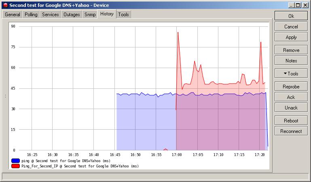Click the Unack button
Viewport: 311px width, 182px height.
[x=291, y=108]
